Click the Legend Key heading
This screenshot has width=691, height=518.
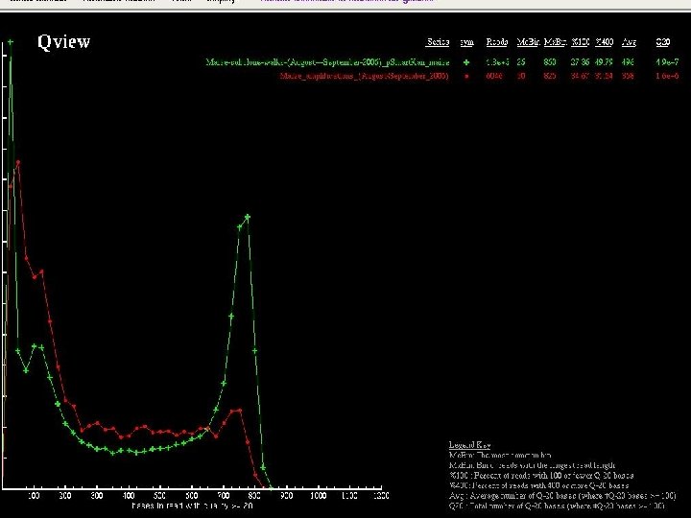(x=470, y=444)
